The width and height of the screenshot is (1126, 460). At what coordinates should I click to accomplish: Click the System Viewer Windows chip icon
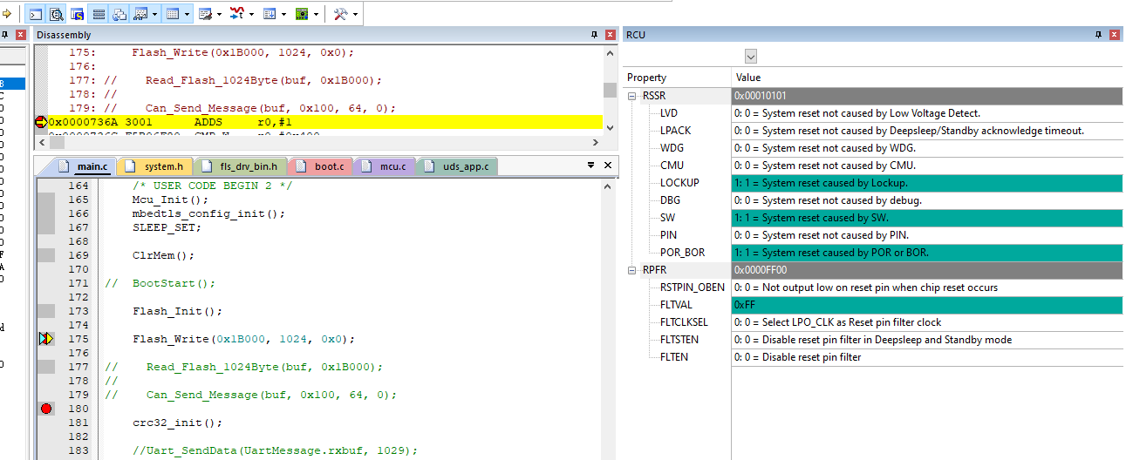click(302, 14)
